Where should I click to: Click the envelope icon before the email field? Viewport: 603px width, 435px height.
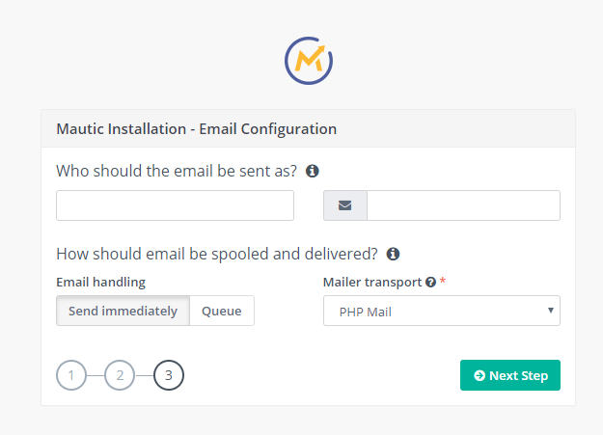pyautogui.click(x=345, y=205)
